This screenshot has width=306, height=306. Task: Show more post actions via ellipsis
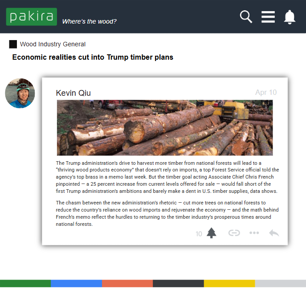click(x=254, y=233)
